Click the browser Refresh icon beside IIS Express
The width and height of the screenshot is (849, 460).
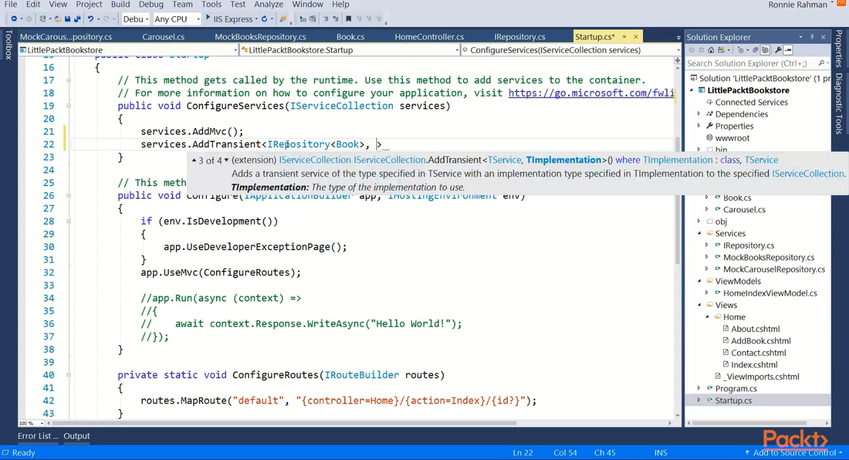coord(264,19)
